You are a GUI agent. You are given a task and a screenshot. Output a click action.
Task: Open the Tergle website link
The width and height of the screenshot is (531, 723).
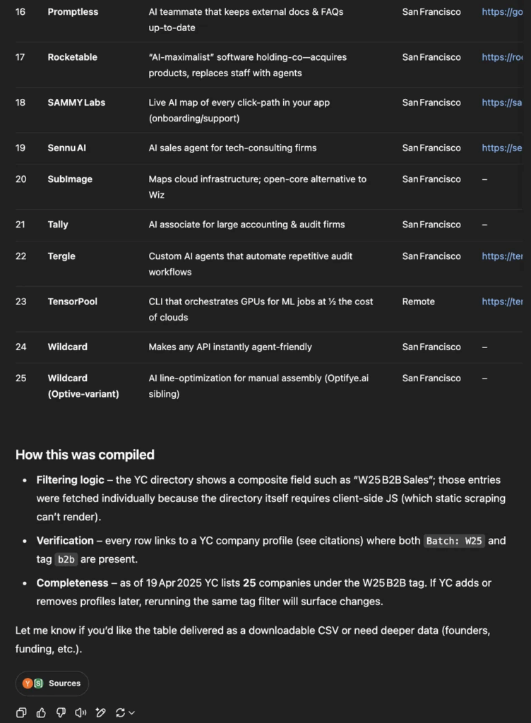coord(502,256)
